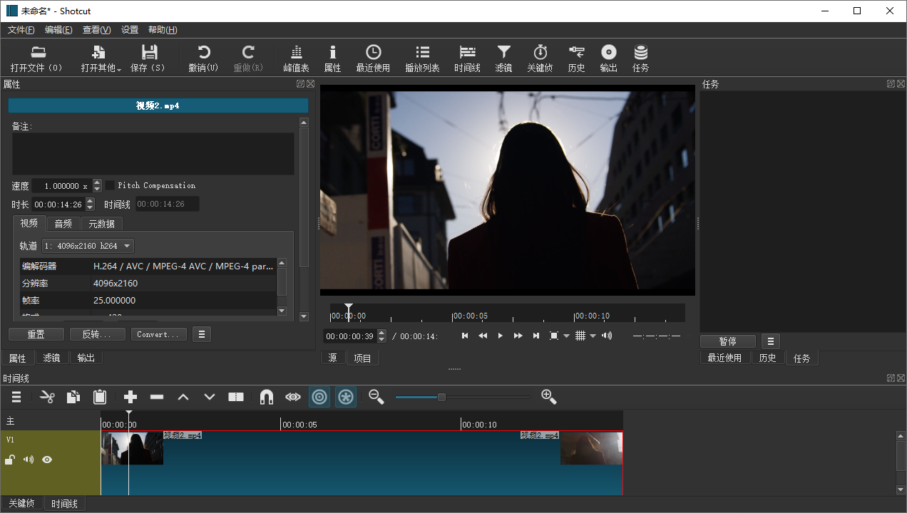907x513 pixels.
Task: Click the timeline cut scissors icon
Action: tap(47, 397)
